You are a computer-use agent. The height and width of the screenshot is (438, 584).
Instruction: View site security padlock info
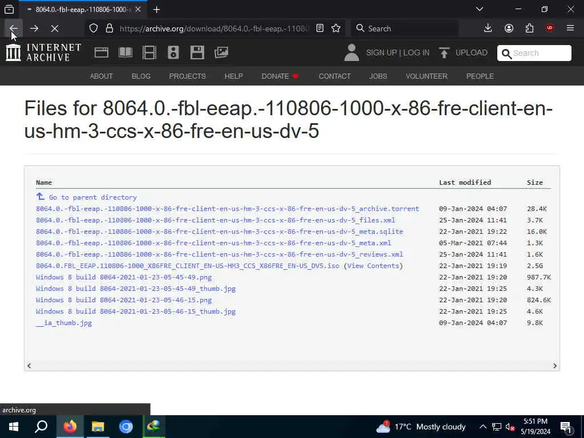point(109,29)
